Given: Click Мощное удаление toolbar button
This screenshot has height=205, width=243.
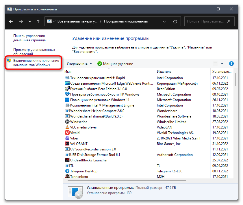Looking at the screenshot, I should [x=115, y=64].
